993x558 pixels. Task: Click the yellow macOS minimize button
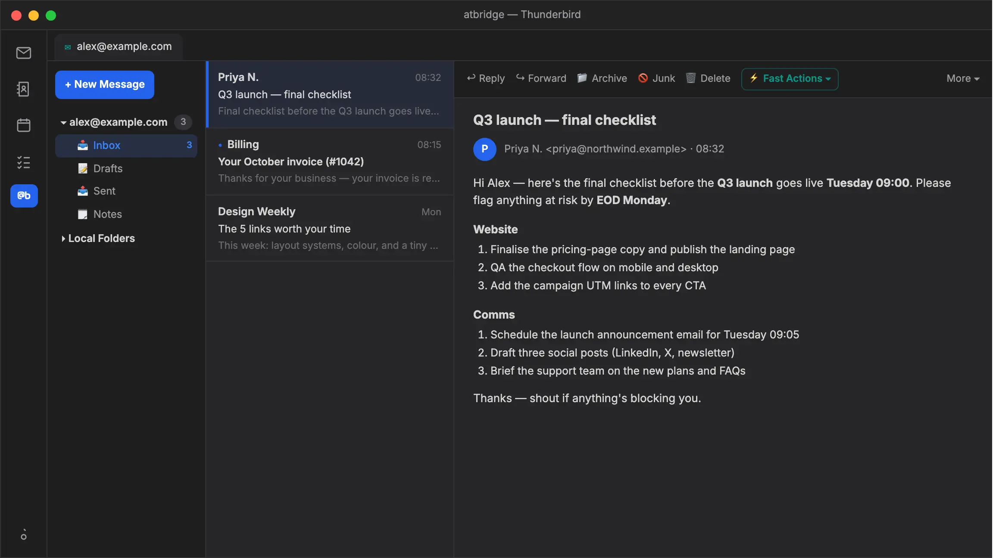[34, 15]
